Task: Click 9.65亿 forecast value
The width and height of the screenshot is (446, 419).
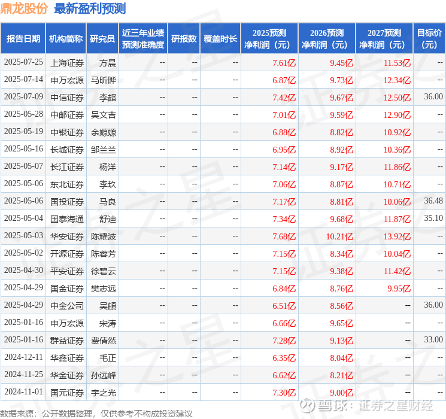Action: 342,323
